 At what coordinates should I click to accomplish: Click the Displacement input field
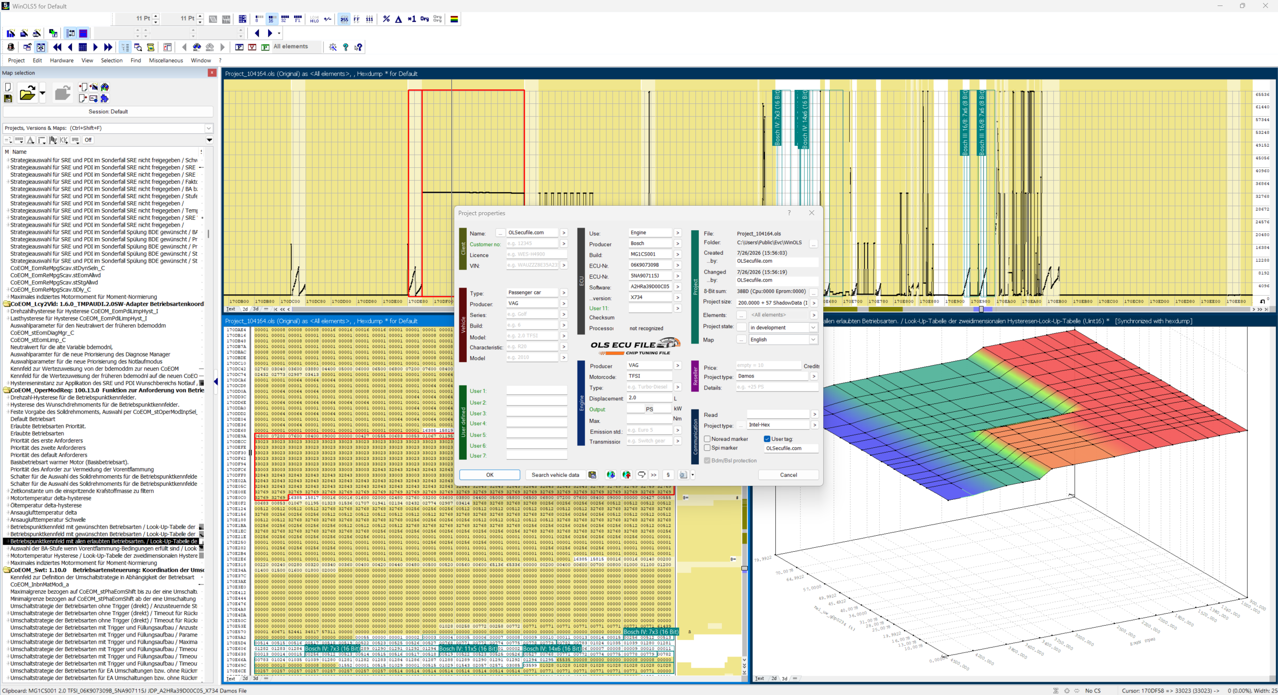click(649, 398)
